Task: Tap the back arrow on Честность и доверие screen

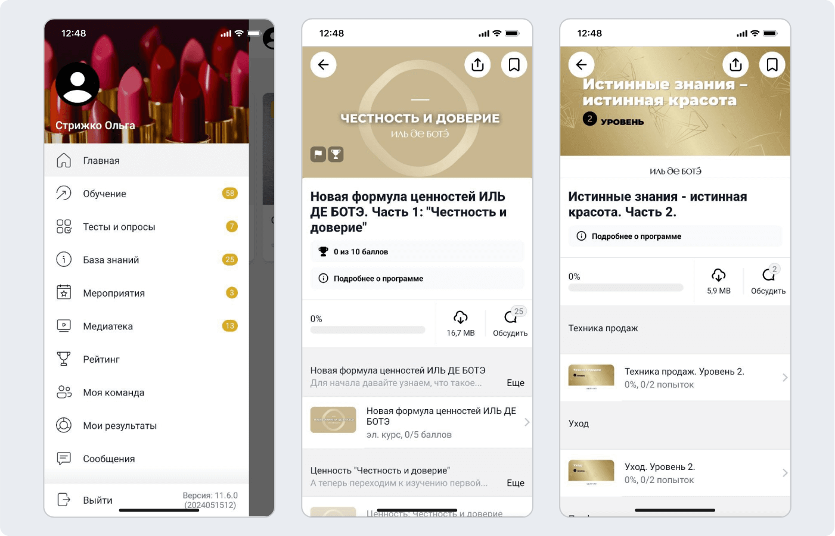Action: [324, 64]
